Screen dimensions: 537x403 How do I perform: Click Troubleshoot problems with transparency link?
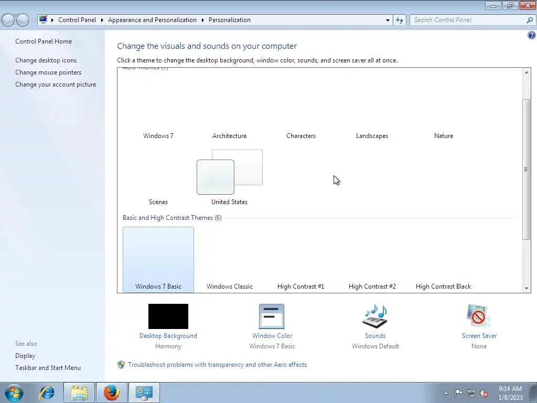pos(217,365)
